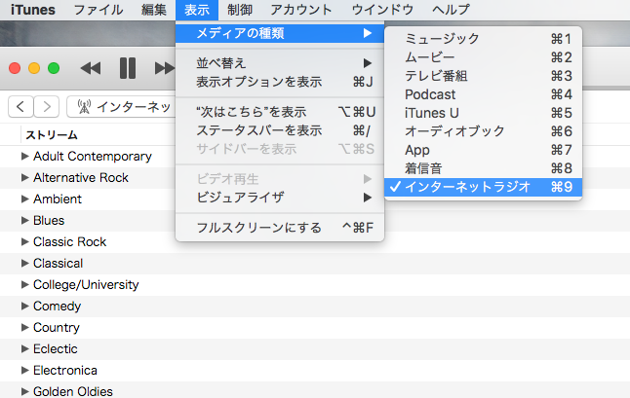
Task: Select the Comedy row text
Action: [x=58, y=307]
